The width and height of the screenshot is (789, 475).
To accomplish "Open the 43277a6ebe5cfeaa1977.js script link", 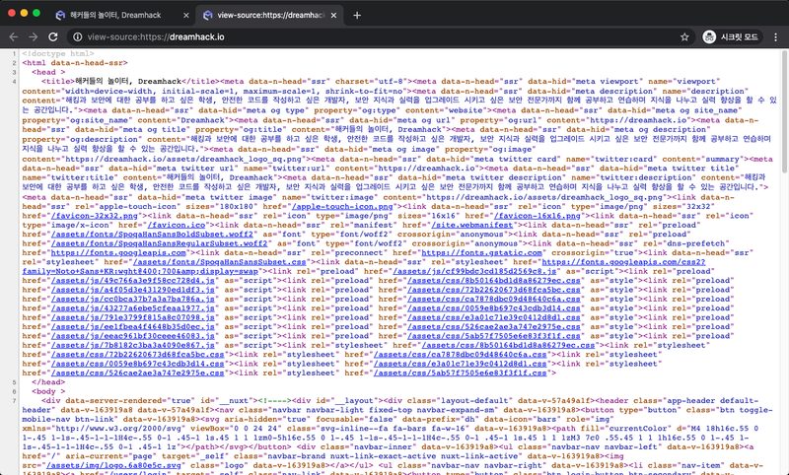I will [133, 308].
